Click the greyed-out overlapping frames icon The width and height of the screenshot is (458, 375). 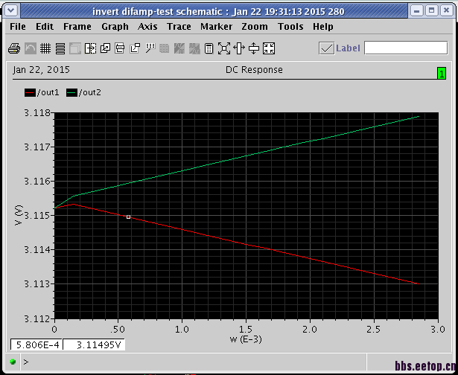point(75,48)
